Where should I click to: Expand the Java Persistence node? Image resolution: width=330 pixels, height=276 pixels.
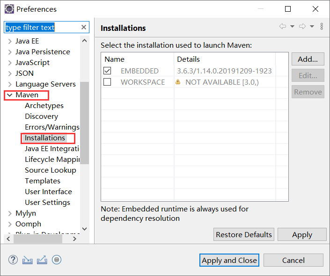click(x=10, y=52)
